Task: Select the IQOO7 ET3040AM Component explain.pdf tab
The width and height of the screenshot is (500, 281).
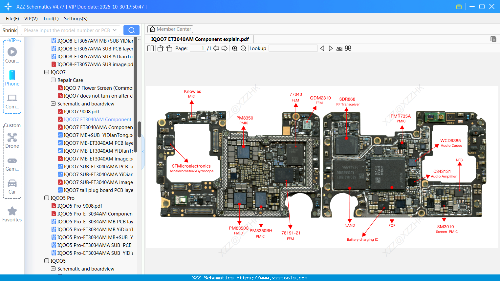Action: (200, 39)
